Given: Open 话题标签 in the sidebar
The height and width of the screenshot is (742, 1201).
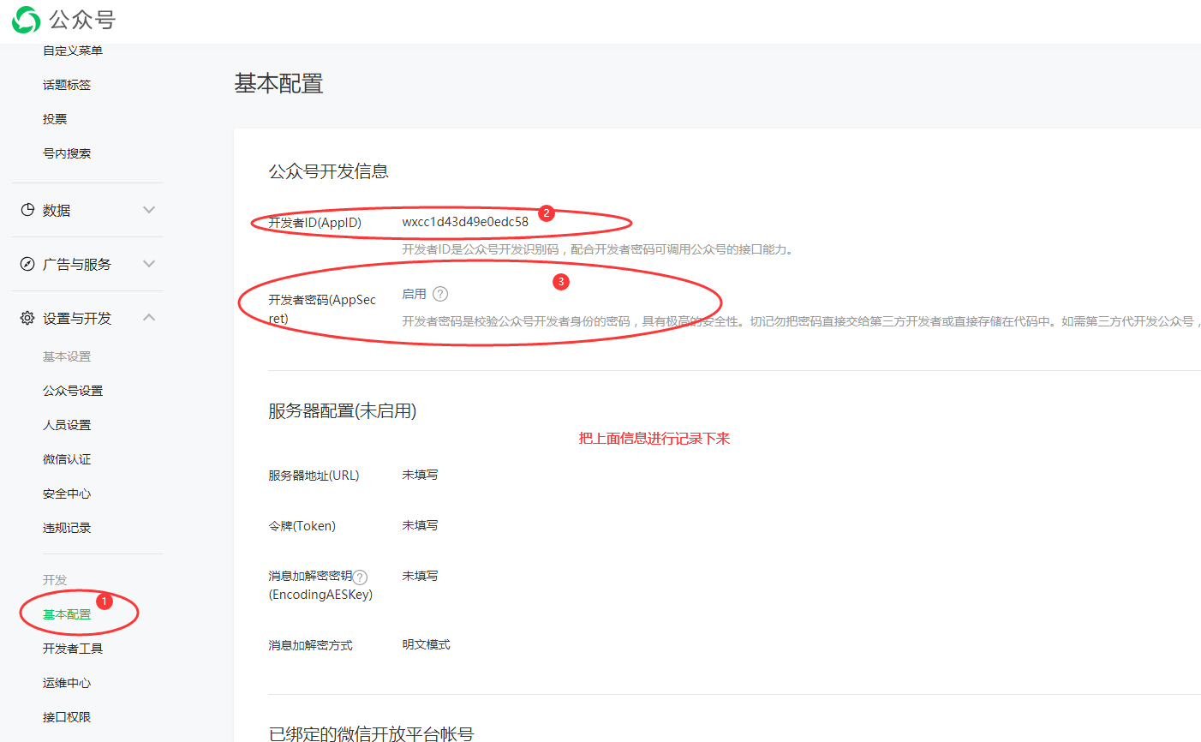Looking at the screenshot, I should click(x=67, y=85).
